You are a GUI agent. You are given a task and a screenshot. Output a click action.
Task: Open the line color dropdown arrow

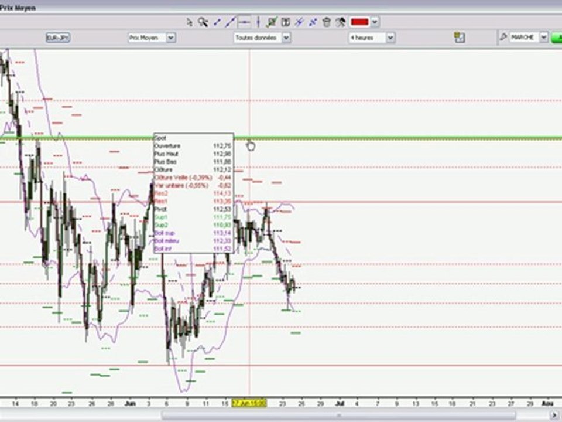click(375, 22)
